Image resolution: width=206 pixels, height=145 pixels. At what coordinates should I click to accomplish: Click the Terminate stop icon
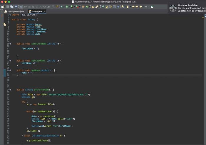click(x=33, y=6)
